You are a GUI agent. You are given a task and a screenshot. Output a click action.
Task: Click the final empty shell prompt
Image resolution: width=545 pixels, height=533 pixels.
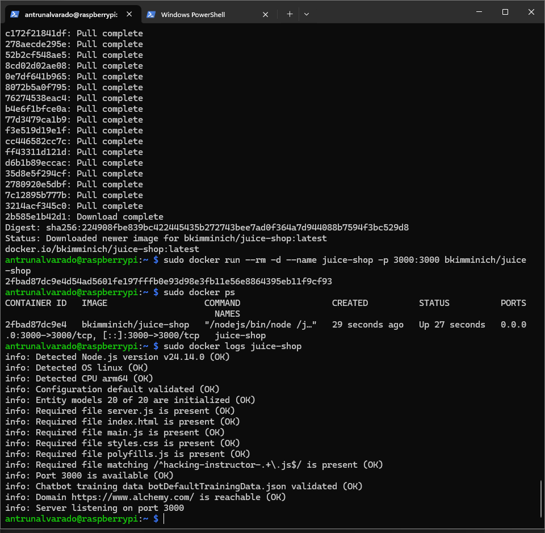coord(85,518)
